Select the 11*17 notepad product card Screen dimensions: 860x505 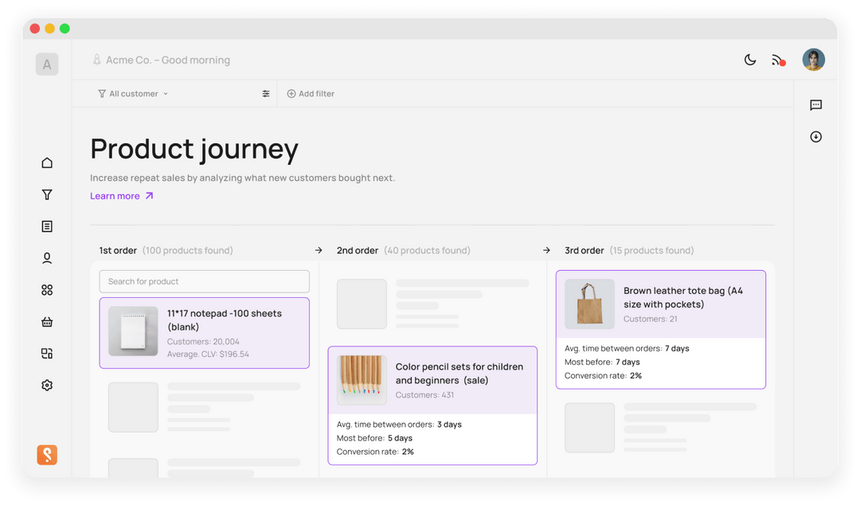click(204, 333)
